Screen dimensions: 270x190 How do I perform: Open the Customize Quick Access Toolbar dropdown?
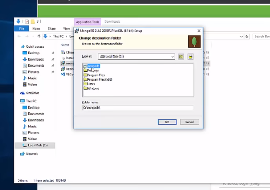[37, 21]
